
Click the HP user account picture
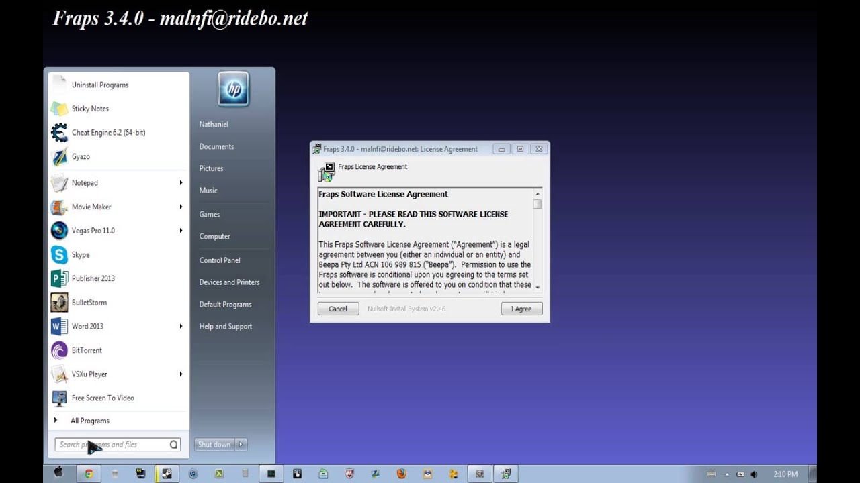coord(233,89)
